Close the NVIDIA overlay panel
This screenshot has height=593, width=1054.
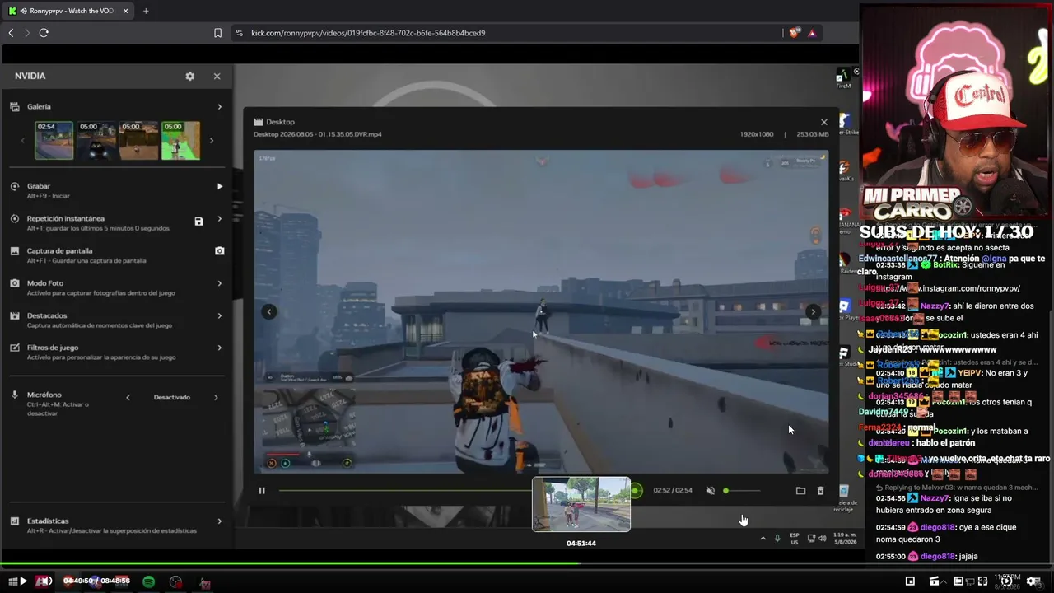(x=217, y=76)
